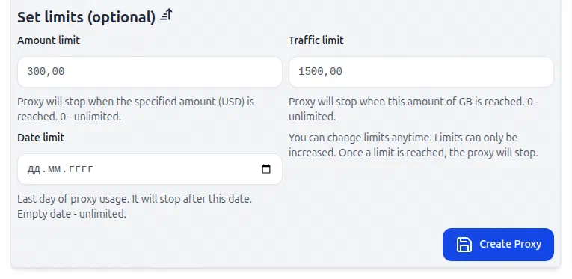Click the Last day of proxy usage hint
Screen dimensions: 572x279
135,199
